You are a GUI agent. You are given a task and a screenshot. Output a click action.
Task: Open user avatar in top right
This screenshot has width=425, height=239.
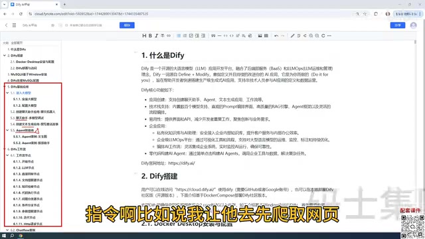coord(413,25)
